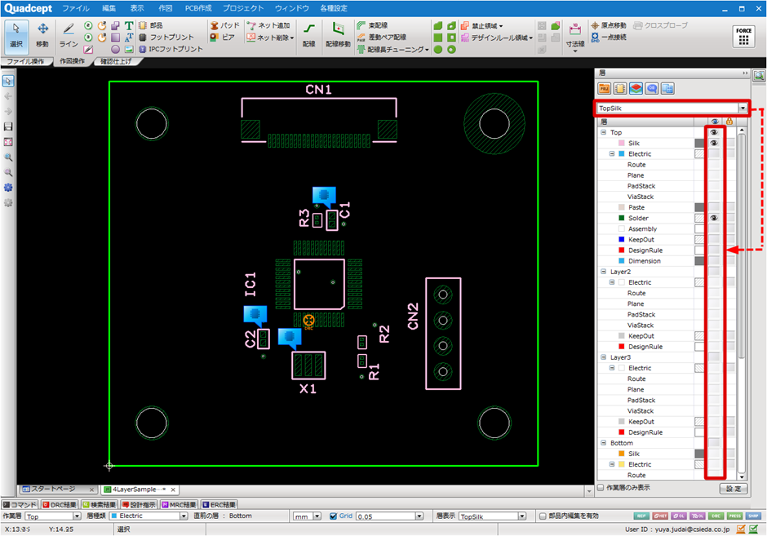Open the フットプリント footprint tool
This screenshot has width=767, height=536.
pyautogui.click(x=166, y=38)
